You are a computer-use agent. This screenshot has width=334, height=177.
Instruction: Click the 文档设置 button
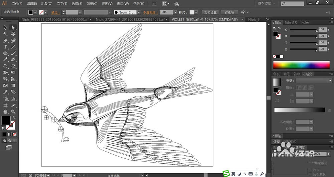click(210, 12)
